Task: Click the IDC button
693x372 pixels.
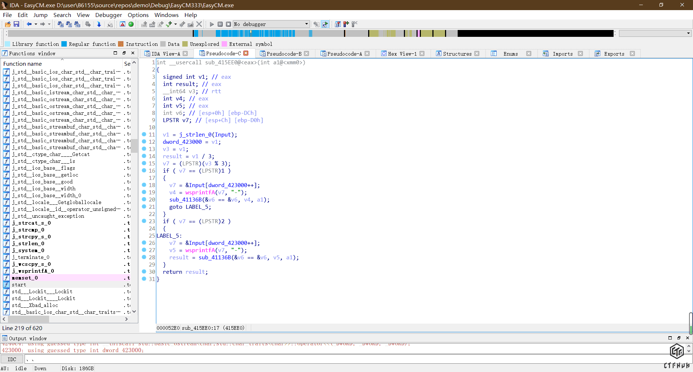Action: (12, 359)
